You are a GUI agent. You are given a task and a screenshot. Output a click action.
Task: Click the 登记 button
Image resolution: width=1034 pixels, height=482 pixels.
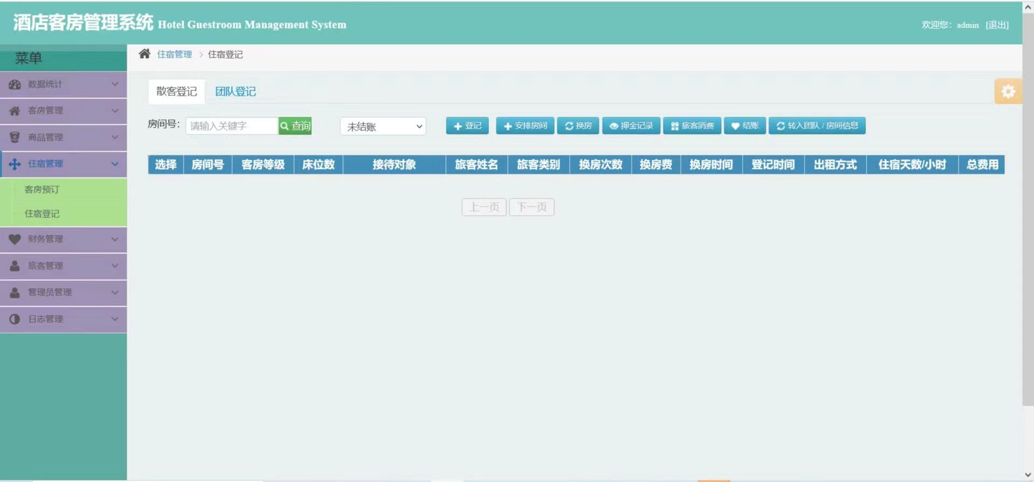tap(467, 126)
